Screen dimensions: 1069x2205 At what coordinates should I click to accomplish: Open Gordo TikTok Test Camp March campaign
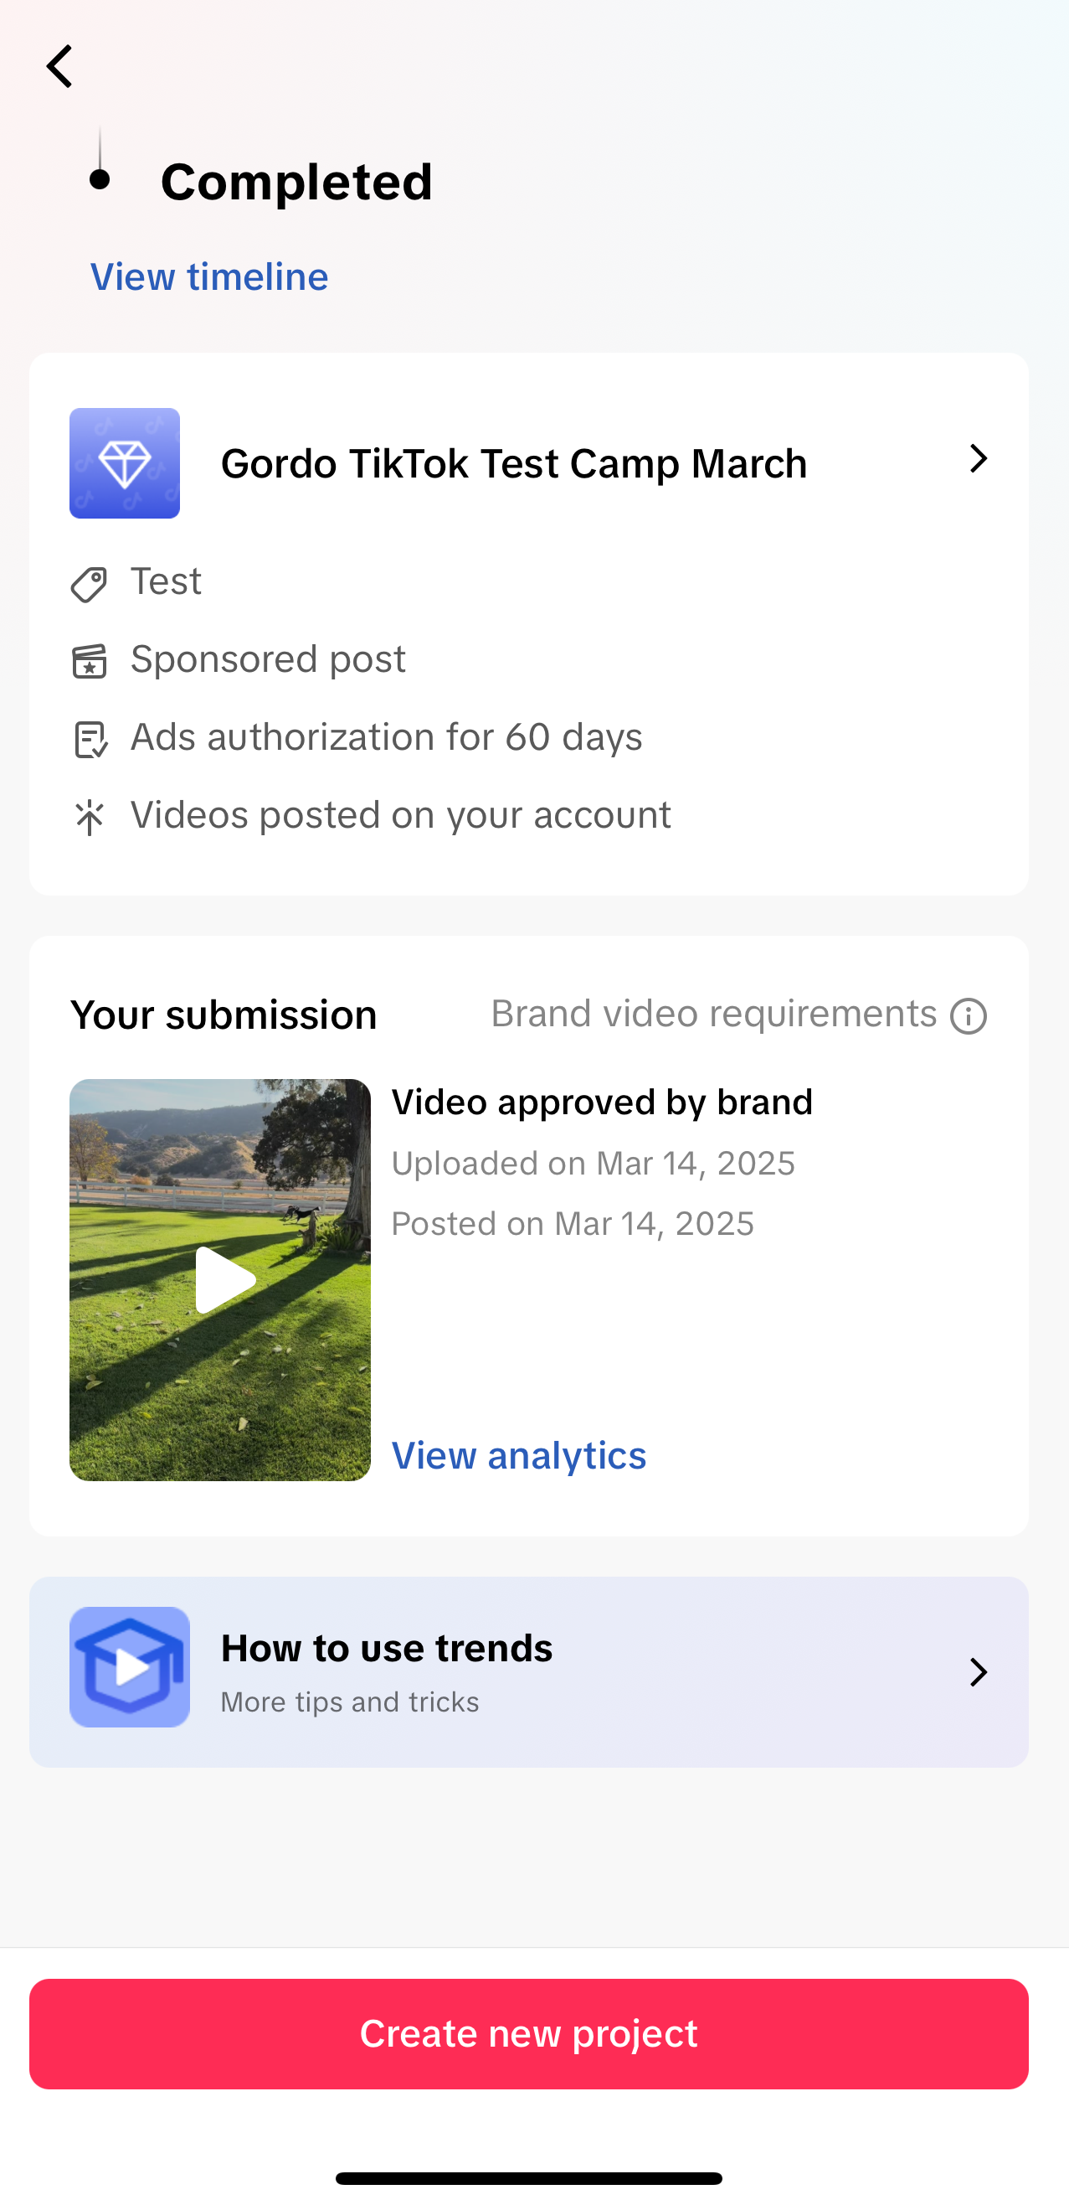coord(529,463)
